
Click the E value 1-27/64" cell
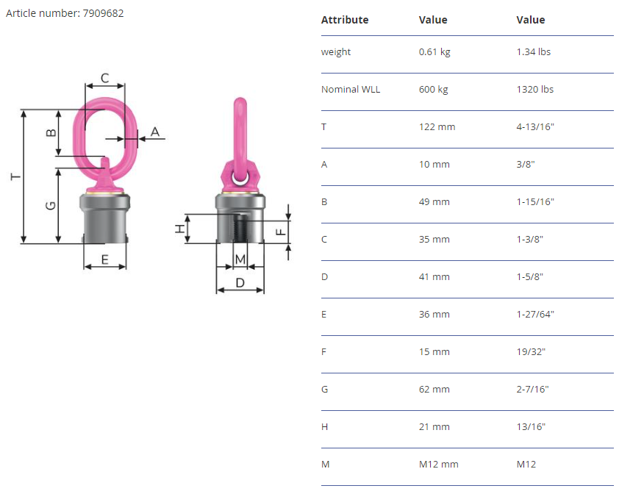(x=535, y=315)
